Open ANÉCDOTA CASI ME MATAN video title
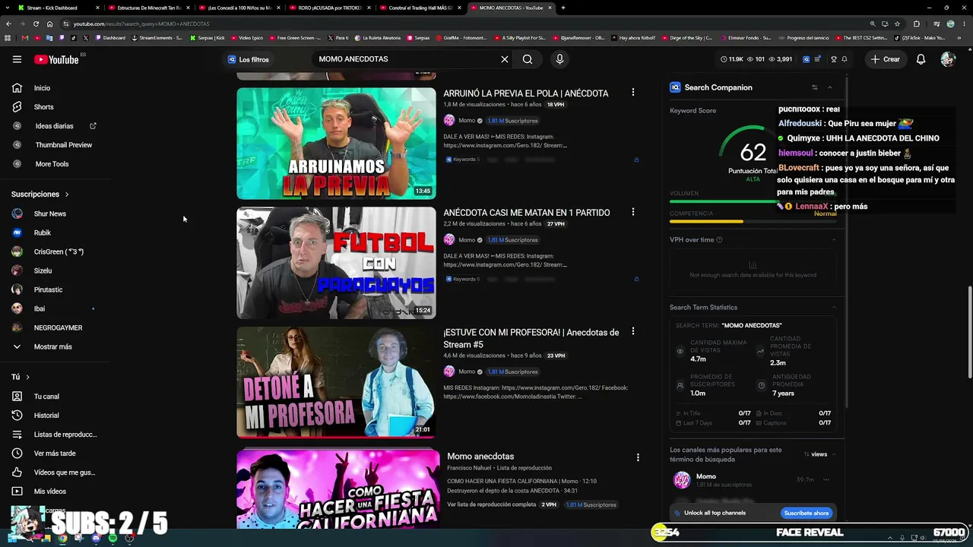The height and width of the screenshot is (547, 973). pos(527,213)
